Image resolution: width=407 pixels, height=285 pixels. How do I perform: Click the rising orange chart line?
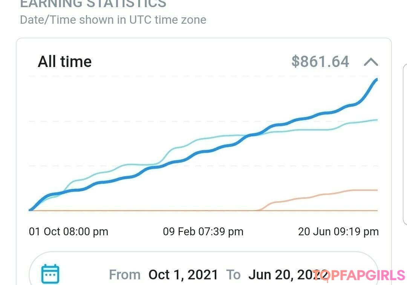(301, 198)
